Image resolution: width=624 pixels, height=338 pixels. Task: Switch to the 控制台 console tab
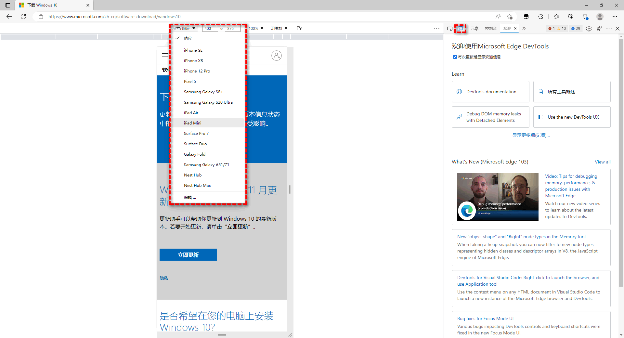pos(491,29)
